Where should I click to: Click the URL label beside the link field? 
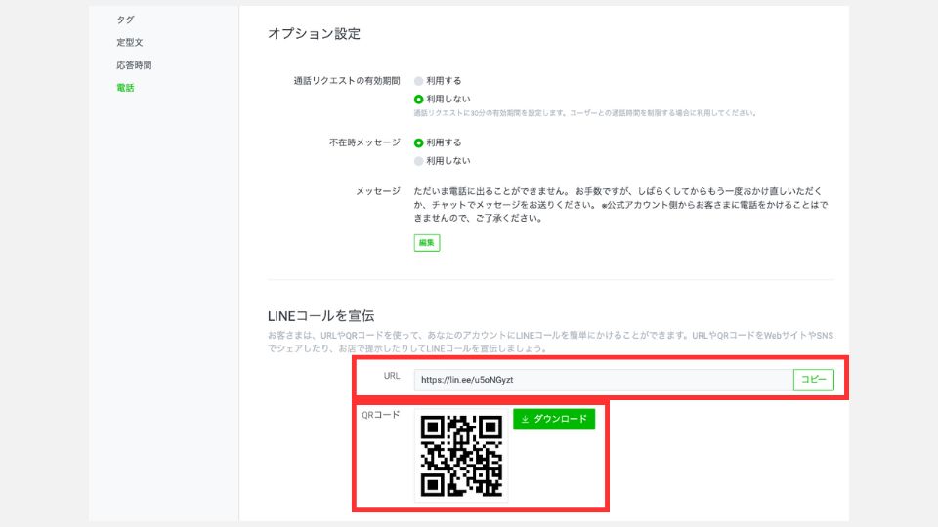pos(392,376)
